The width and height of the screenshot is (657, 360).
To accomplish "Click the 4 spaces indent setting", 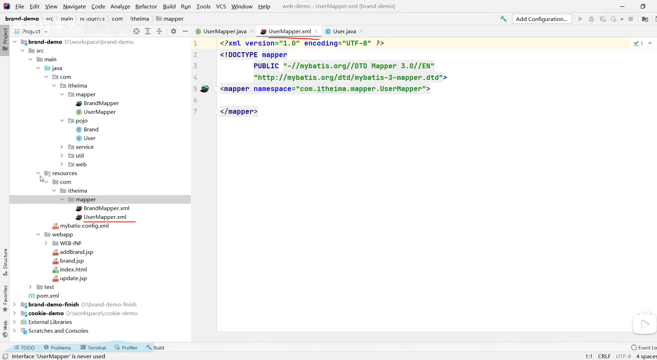I will (x=646, y=356).
